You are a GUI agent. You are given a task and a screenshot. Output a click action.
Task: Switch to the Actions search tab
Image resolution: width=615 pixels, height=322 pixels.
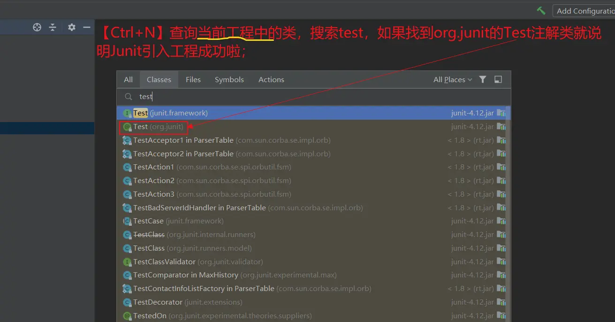pos(271,79)
